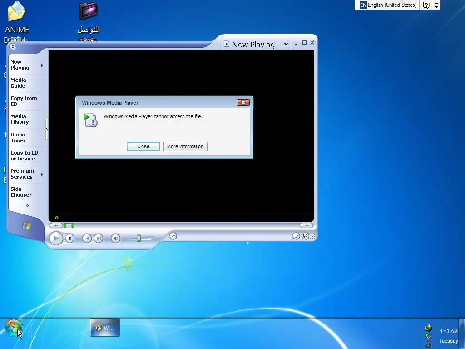This screenshot has width=465, height=349.
Task: Open the Now Playing playlist dropdown
Action: pyautogui.click(x=286, y=44)
